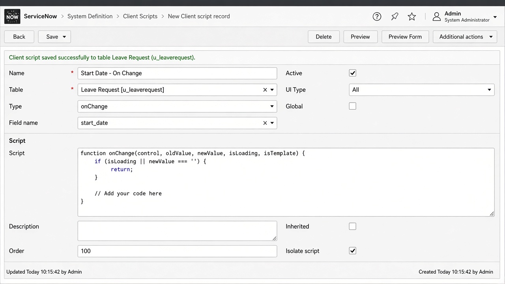Image resolution: width=505 pixels, height=284 pixels.
Task: Click the pin icon in header
Action: 395,17
